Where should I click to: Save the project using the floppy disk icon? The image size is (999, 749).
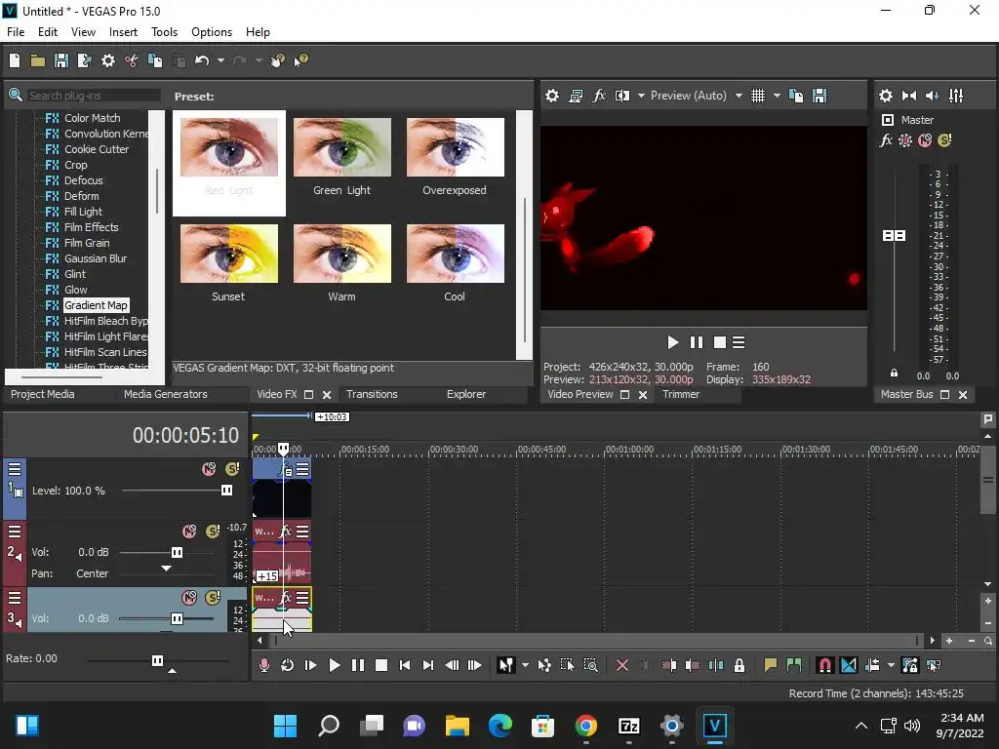61,60
